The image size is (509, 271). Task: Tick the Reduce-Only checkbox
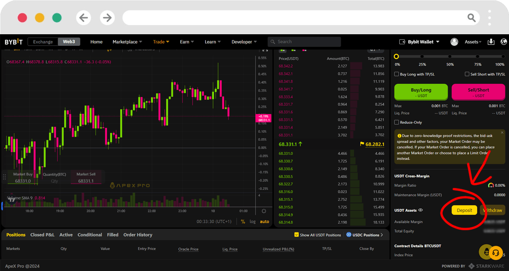396,122
